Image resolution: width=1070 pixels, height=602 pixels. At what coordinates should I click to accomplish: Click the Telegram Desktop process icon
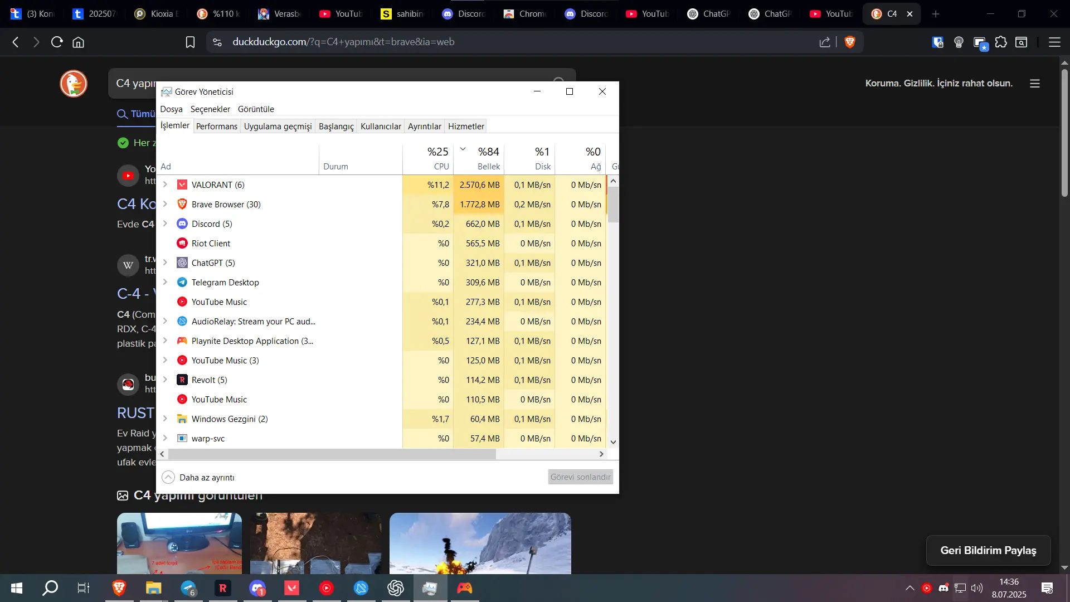(182, 283)
